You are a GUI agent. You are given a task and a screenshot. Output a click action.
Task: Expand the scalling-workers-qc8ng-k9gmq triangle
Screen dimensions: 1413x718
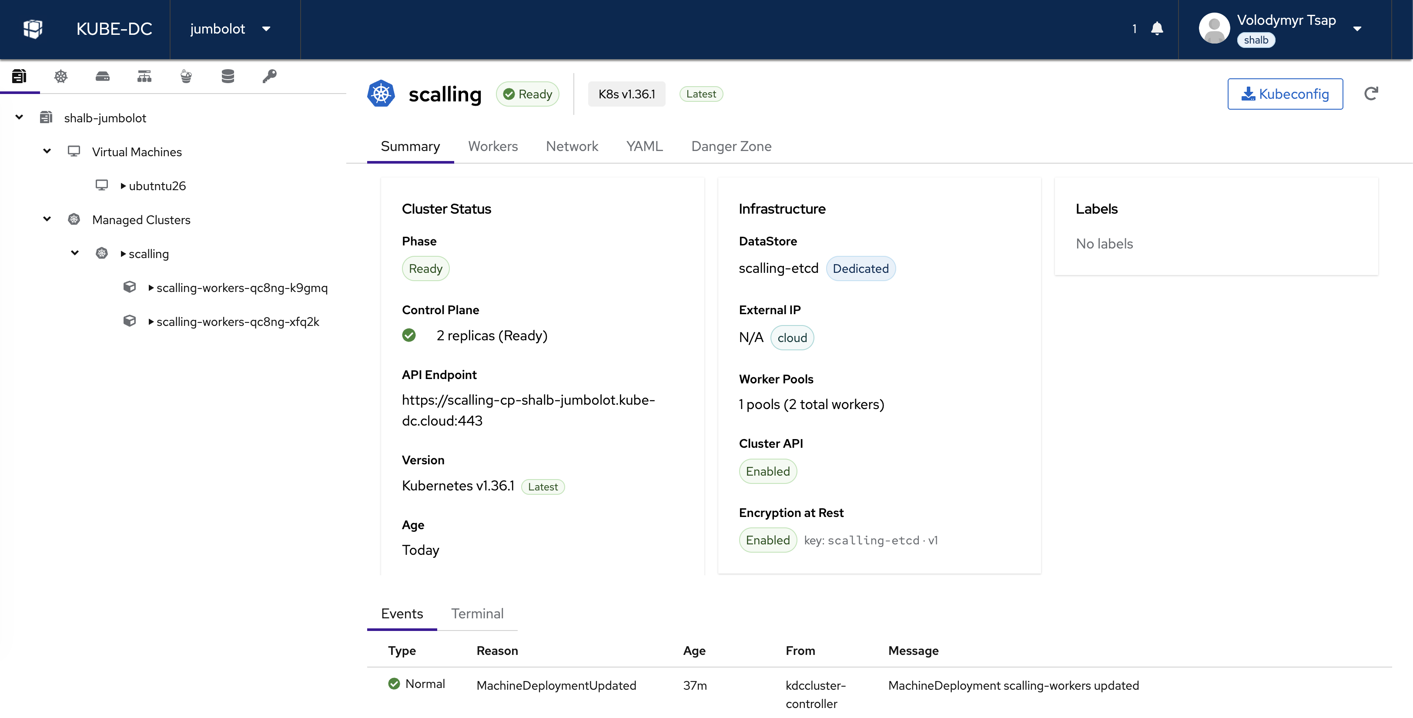151,288
